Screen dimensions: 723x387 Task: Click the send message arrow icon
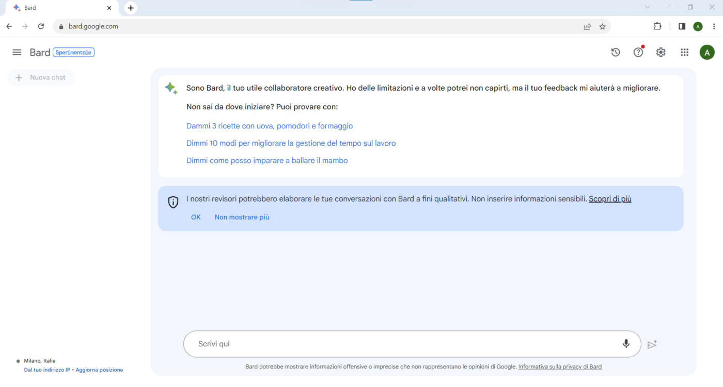pyautogui.click(x=652, y=344)
